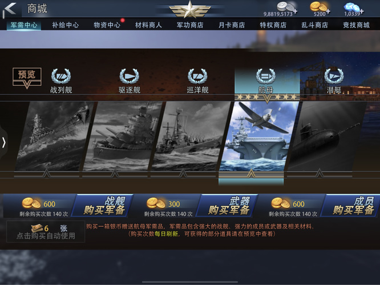This screenshot has width=380, height=285.
Task: Tap the back arrow beside 商城
Action: pos(10,9)
